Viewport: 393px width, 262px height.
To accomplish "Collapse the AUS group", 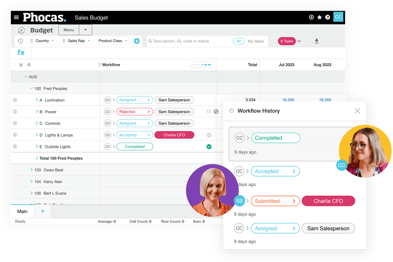I will click(x=26, y=77).
